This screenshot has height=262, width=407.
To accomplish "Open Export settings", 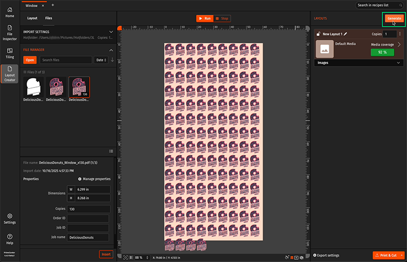I will (326, 255).
